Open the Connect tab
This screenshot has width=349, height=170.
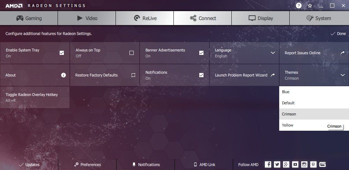tap(203, 18)
